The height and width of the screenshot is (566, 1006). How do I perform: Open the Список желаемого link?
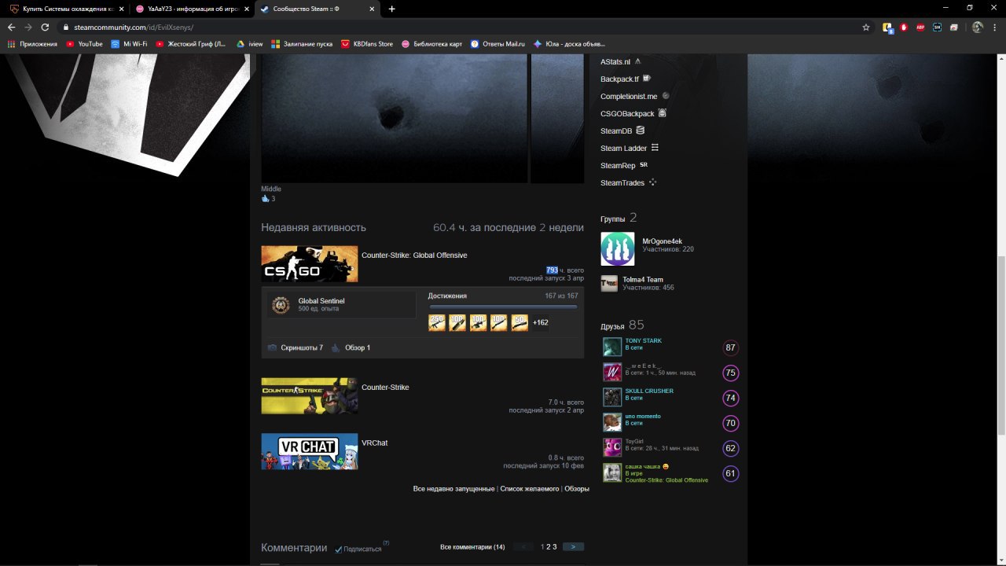(x=530, y=488)
